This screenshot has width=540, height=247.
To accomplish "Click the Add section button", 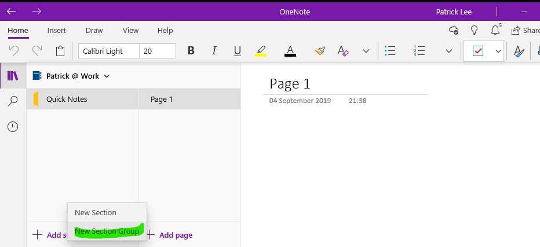I will pos(50,235).
